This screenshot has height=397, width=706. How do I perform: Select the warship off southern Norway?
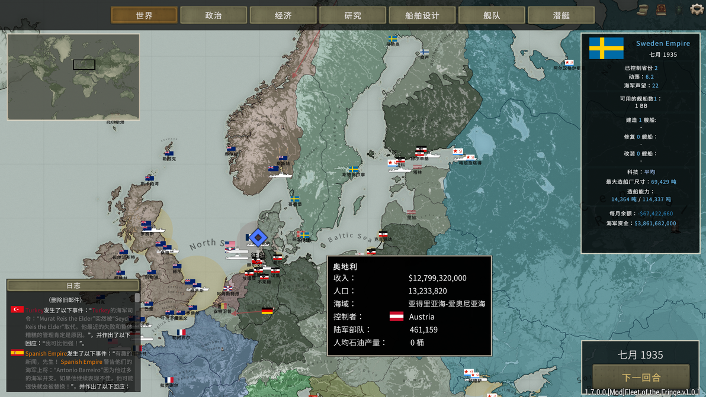pyautogui.click(x=280, y=175)
